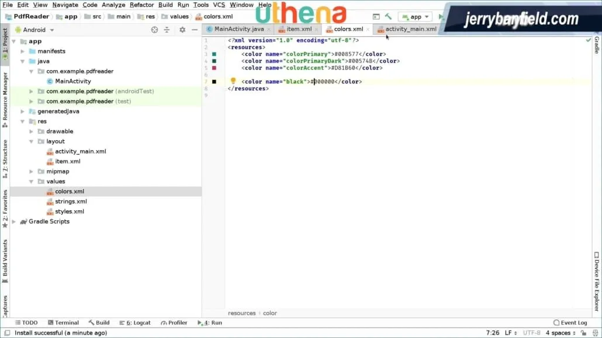Click the lock read-only status icon
602x338 pixels.
pyautogui.click(x=583, y=333)
